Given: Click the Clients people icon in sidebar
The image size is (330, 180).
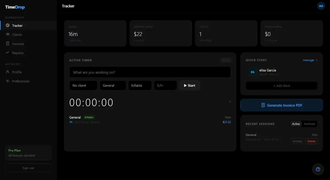Looking at the screenshot, I should tap(7, 35).
